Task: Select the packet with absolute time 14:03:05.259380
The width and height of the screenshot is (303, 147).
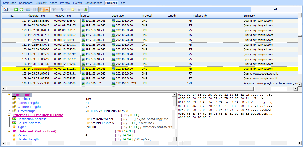Action: (x=150, y=83)
